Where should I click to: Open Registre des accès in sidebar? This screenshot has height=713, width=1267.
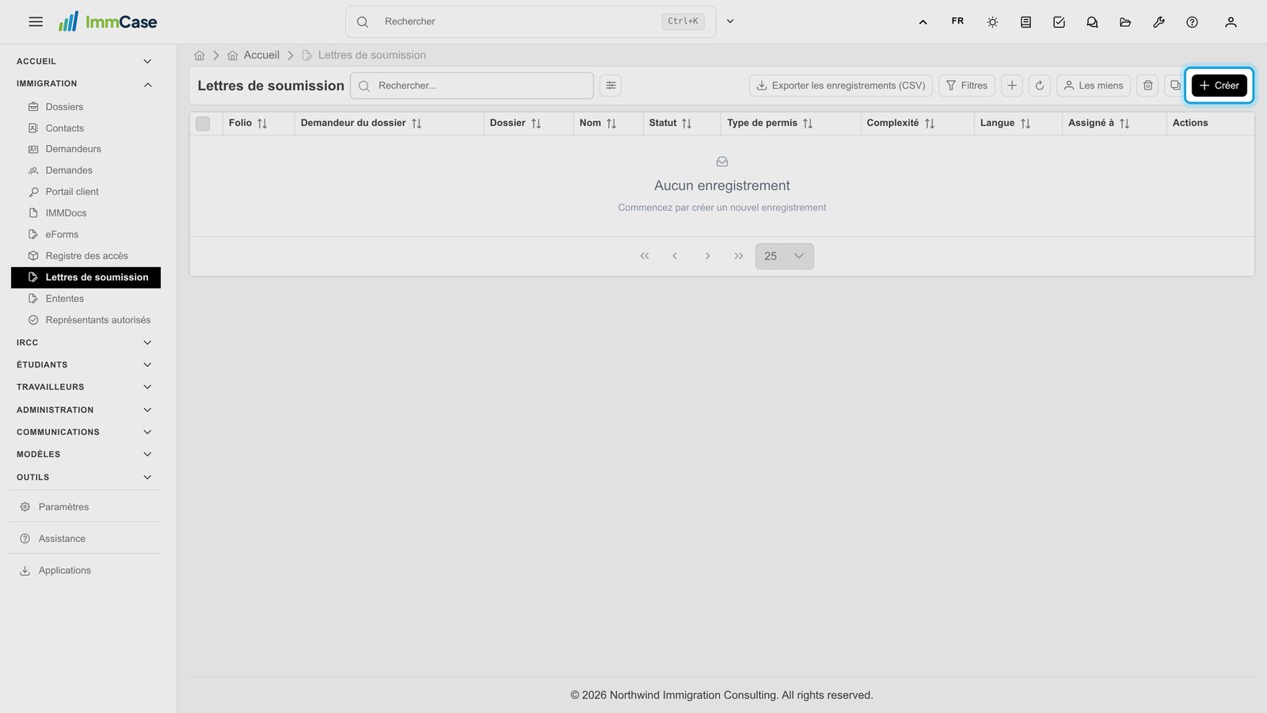tap(86, 256)
